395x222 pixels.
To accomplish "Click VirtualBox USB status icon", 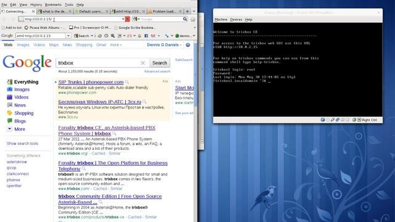I will click(x=333, y=120).
